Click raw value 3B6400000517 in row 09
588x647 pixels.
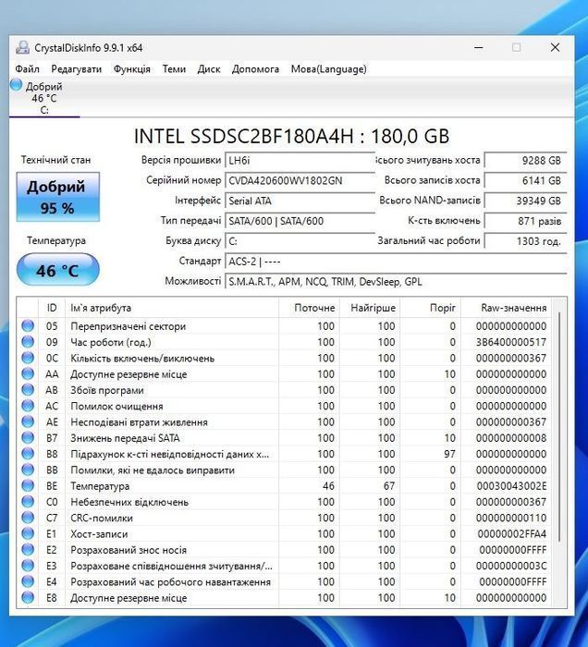tap(511, 342)
